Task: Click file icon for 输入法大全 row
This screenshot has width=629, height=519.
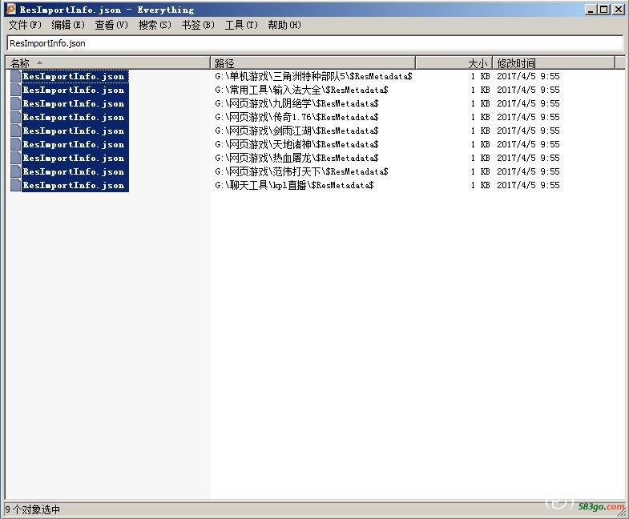Action: tap(16, 90)
